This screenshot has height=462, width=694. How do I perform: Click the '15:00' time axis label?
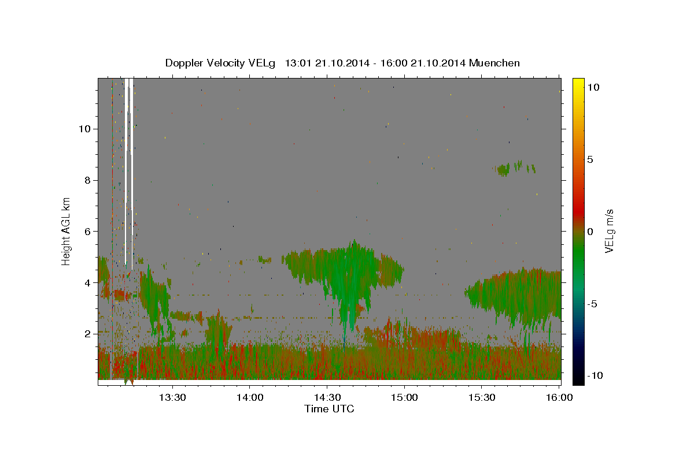(x=404, y=397)
